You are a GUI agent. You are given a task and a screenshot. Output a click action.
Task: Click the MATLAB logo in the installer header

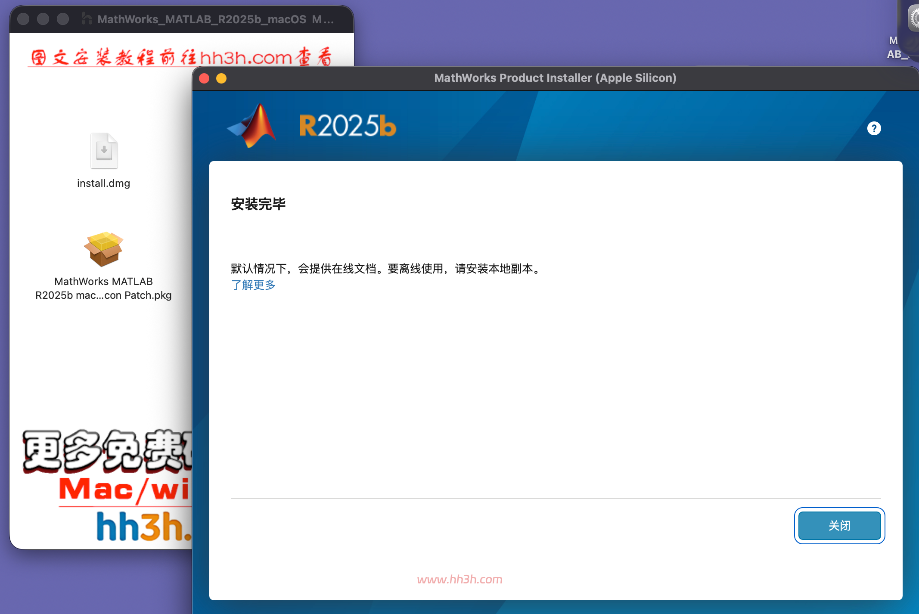(x=252, y=126)
